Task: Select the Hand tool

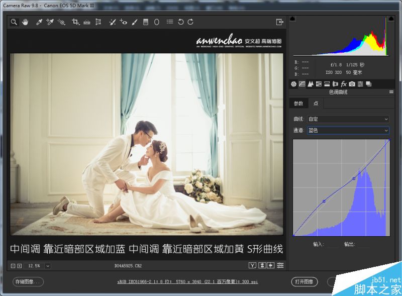Action: click(x=25, y=22)
